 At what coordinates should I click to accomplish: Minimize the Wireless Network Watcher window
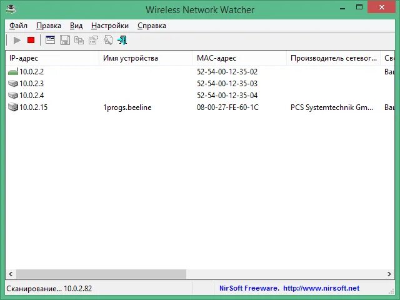tap(342, 7)
